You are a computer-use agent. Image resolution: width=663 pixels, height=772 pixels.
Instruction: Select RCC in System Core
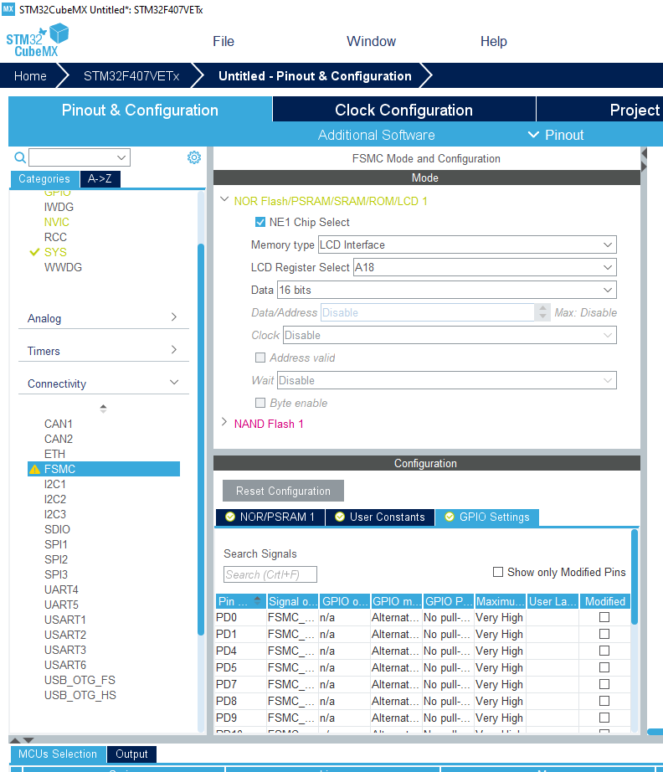(55, 237)
